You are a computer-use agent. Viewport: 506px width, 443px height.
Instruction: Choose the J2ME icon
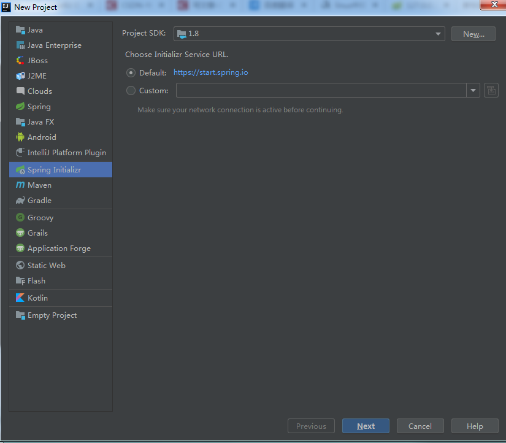pos(20,76)
